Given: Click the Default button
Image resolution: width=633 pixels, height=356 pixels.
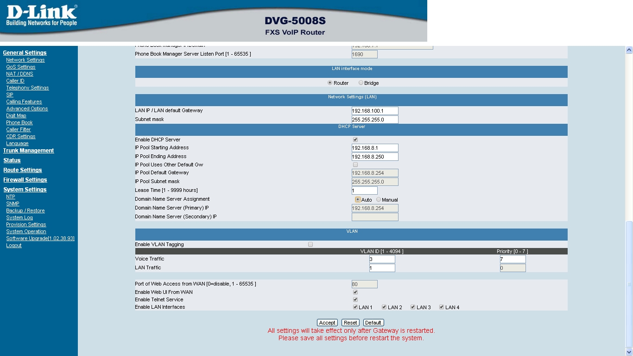Looking at the screenshot, I should tap(373, 323).
